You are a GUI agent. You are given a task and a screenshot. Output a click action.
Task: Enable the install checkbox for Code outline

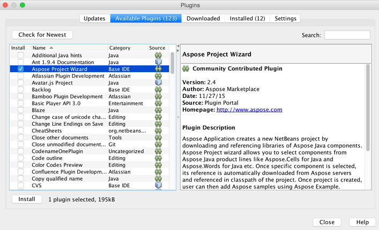[20, 158]
